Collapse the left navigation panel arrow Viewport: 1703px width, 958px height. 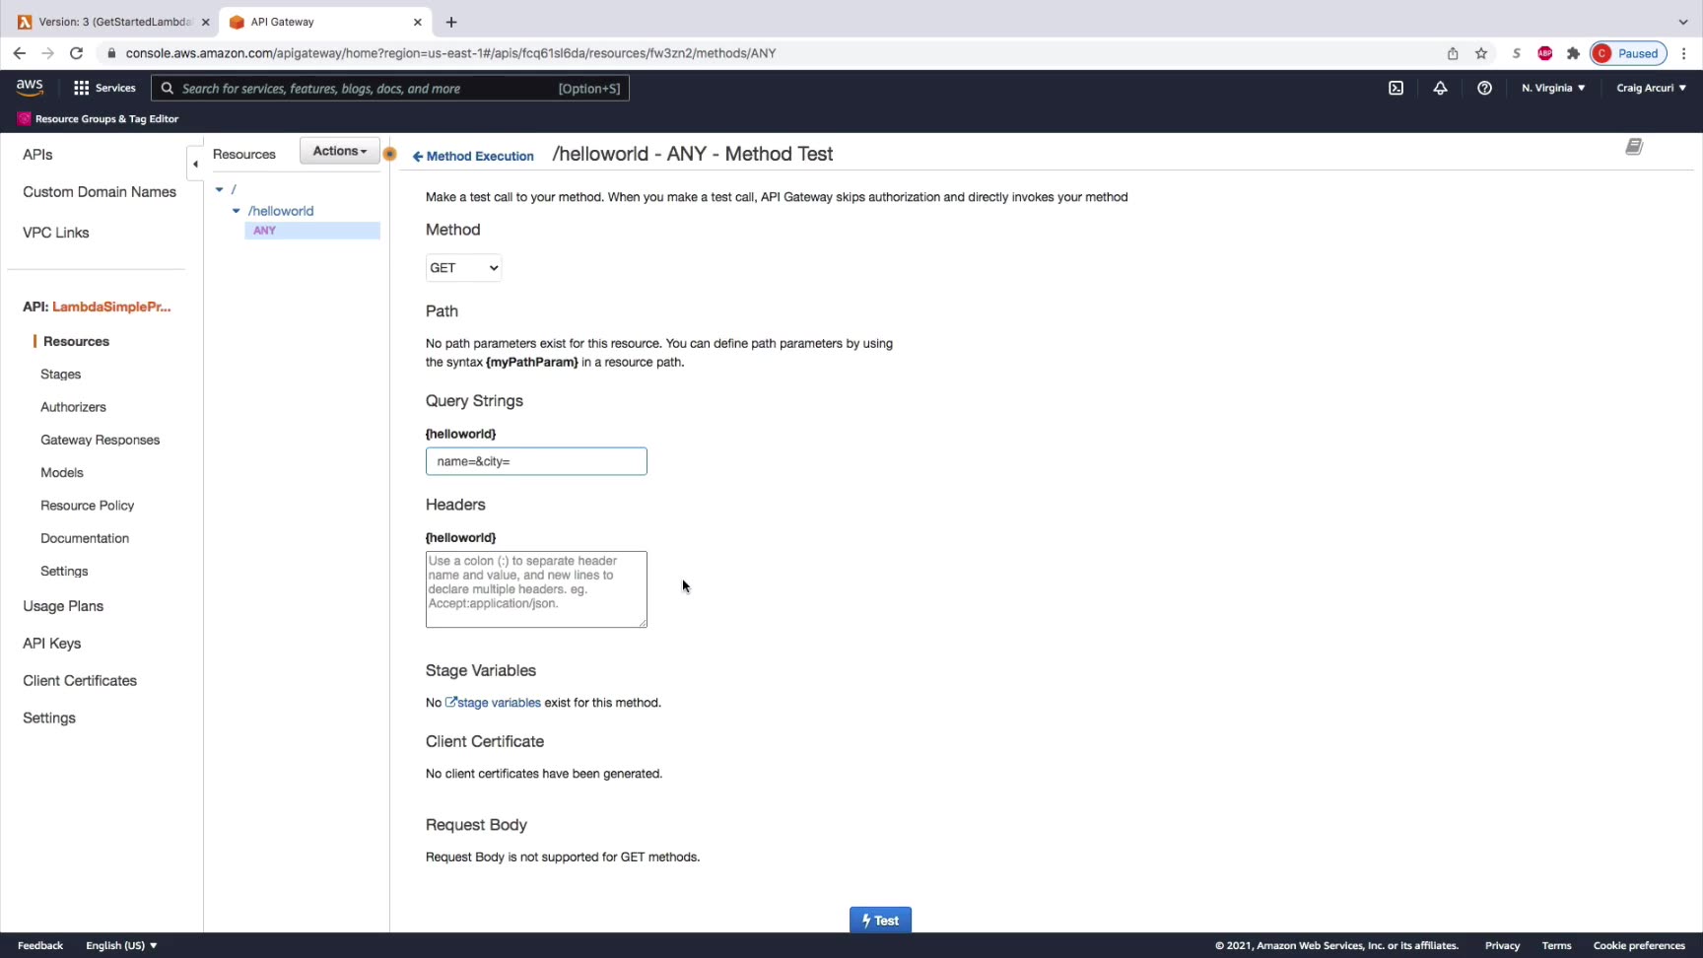pyautogui.click(x=195, y=164)
